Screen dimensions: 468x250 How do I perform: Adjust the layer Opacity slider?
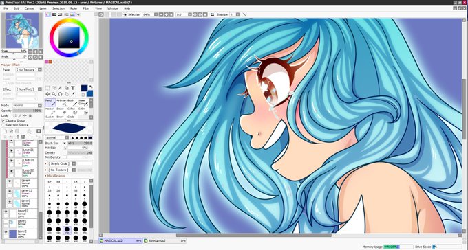[x=27, y=111]
